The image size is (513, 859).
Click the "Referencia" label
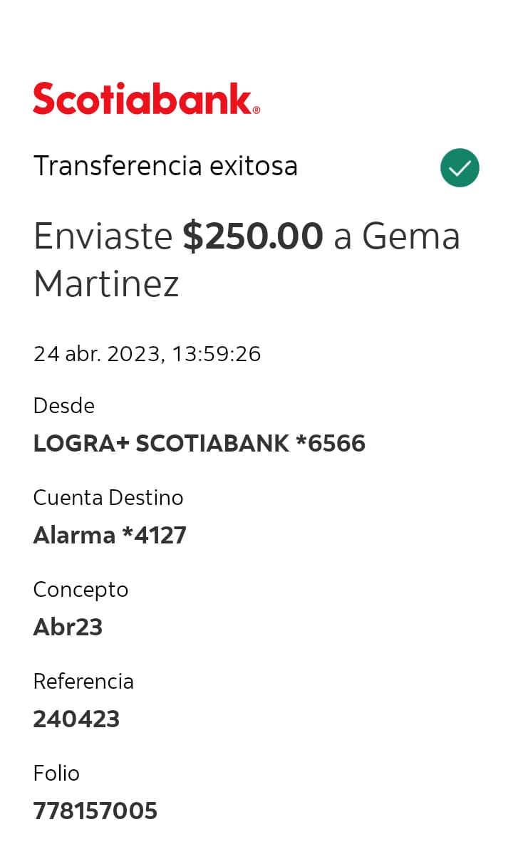coord(83,682)
